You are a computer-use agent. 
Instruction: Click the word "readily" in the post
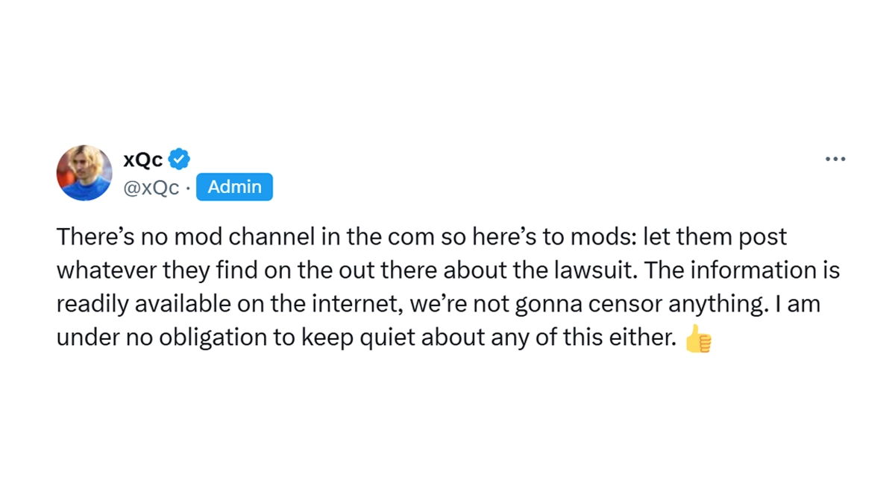[x=88, y=304]
